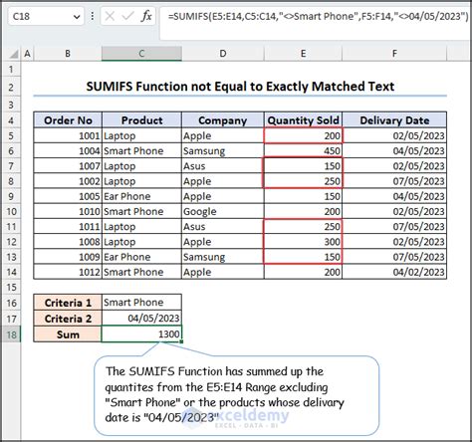Select order number cell 1005

68,196
